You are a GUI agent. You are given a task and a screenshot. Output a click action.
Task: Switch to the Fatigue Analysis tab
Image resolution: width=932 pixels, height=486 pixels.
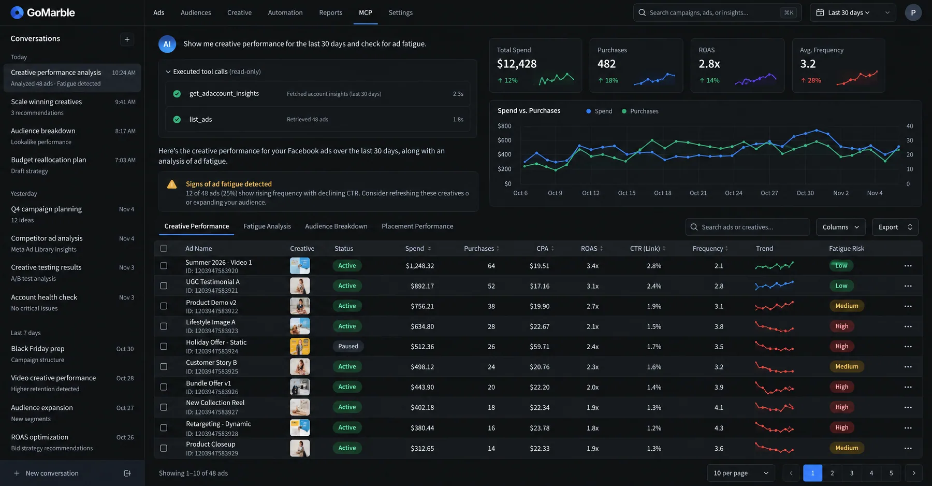pyautogui.click(x=267, y=226)
